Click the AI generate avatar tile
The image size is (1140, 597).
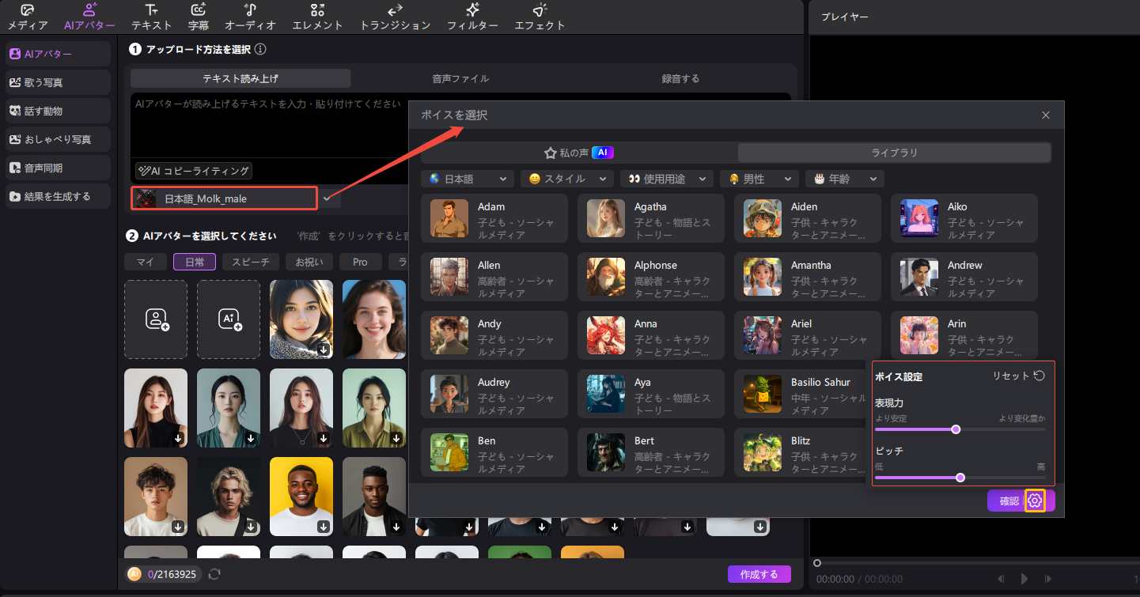229,319
